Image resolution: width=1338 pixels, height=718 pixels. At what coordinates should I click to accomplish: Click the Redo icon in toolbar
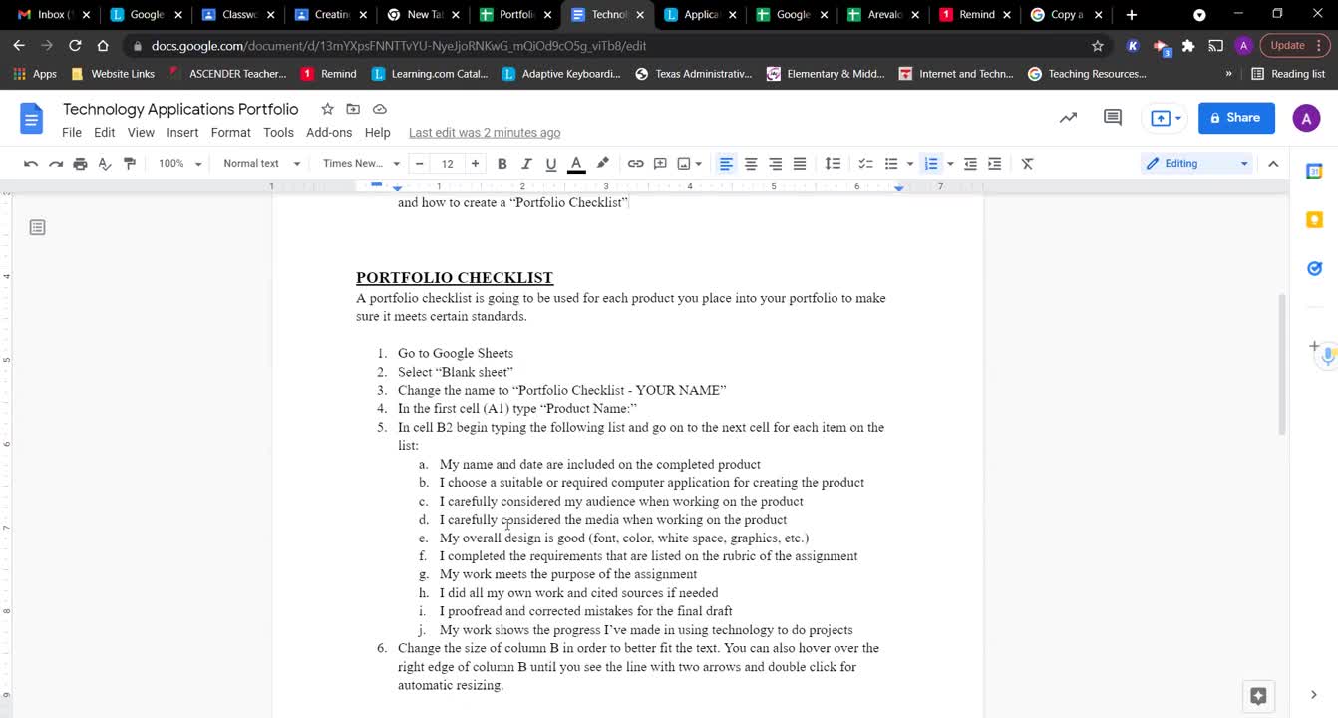point(56,164)
